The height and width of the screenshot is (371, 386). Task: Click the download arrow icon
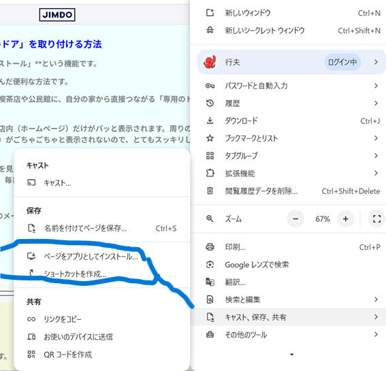[x=210, y=120]
